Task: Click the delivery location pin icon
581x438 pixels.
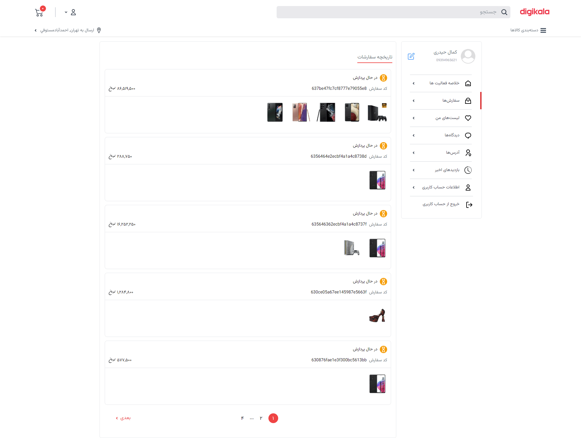Action: click(99, 30)
